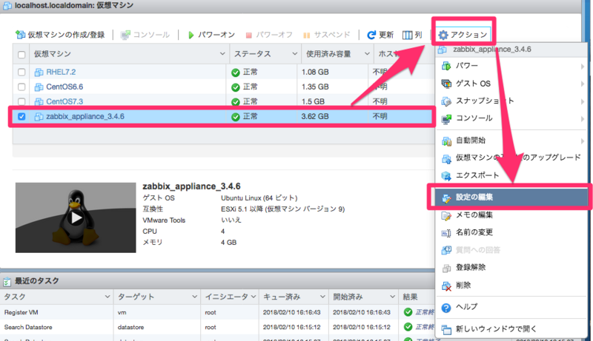Choose 新しいウィンドウで開く menu entry

511,329
